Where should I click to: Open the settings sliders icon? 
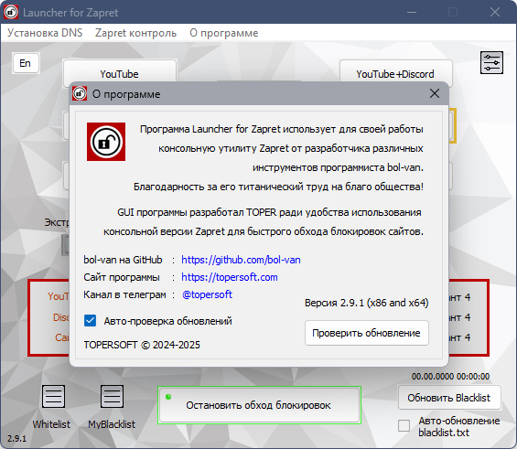click(491, 62)
